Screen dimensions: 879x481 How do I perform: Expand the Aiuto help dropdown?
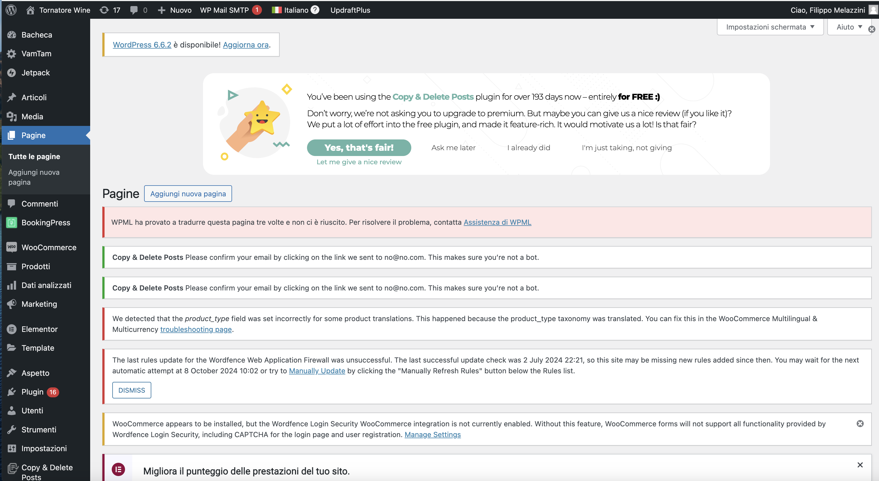click(x=849, y=27)
